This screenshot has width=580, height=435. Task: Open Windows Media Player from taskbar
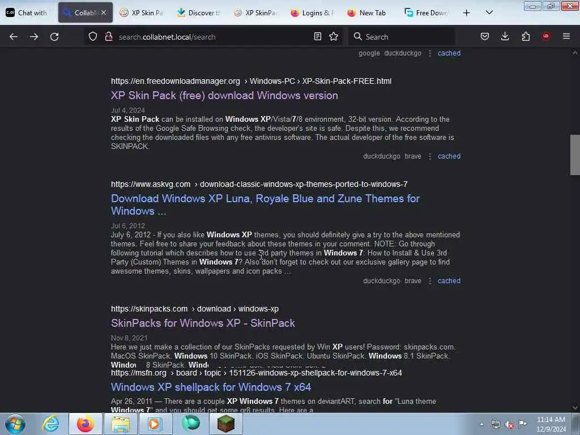tap(155, 424)
